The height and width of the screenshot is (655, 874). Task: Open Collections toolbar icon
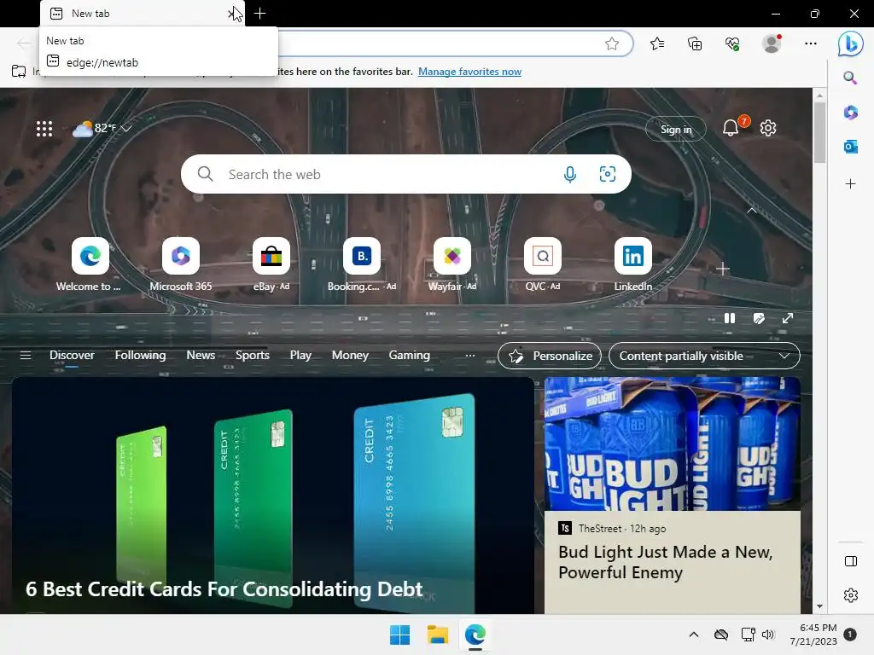point(695,44)
